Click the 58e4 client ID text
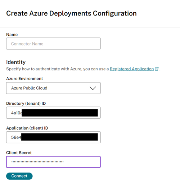The height and width of the screenshot is (183, 180). pos(16,138)
